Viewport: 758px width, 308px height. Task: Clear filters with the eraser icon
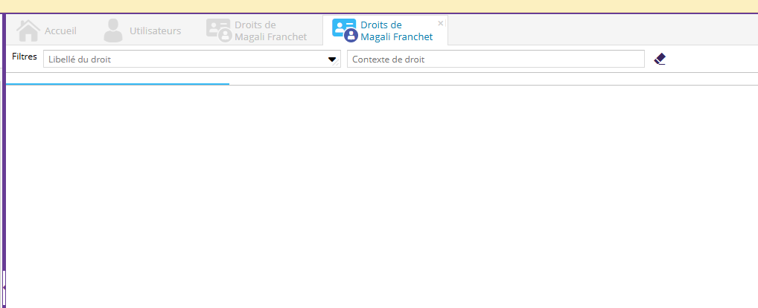(x=660, y=59)
